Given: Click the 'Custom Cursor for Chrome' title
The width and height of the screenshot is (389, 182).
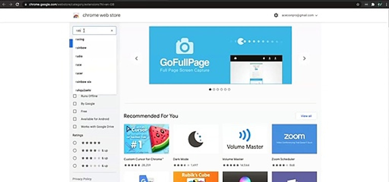Looking at the screenshot, I should [x=144, y=159].
